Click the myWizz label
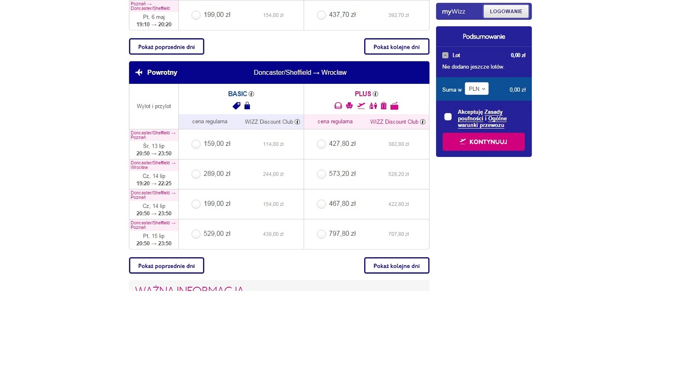The image size is (688, 371). (454, 11)
